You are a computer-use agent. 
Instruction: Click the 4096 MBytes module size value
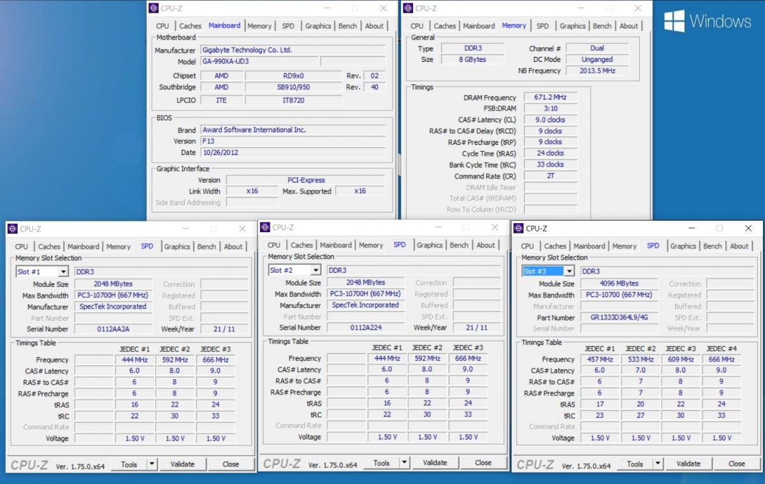coord(620,284)
